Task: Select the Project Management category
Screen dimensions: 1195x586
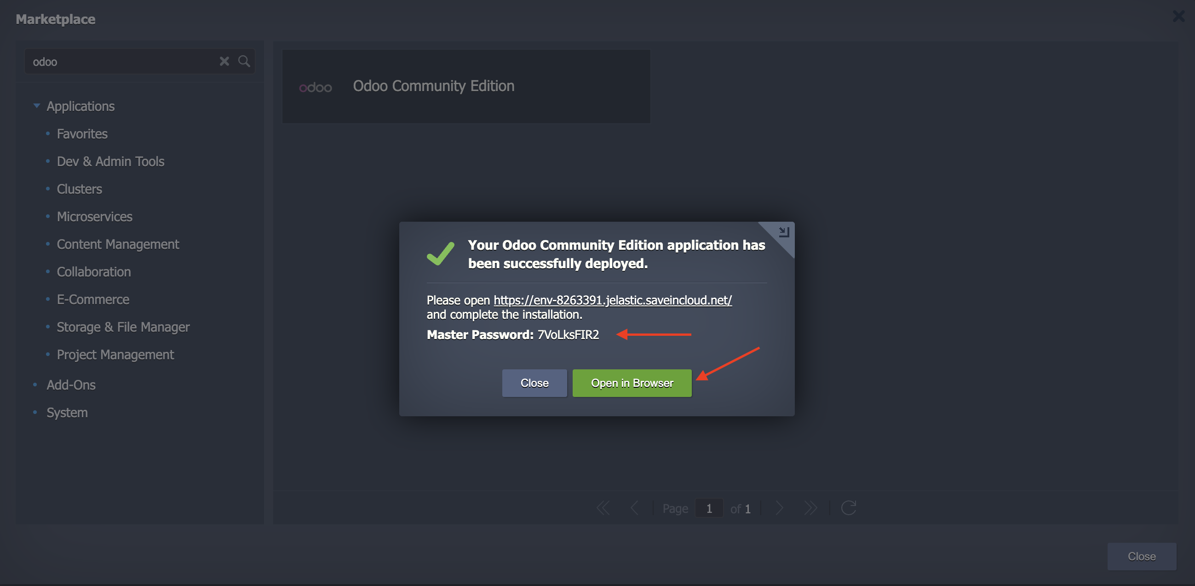Action: click(x=115, y=355)
